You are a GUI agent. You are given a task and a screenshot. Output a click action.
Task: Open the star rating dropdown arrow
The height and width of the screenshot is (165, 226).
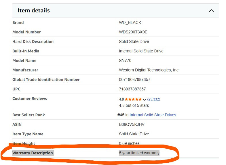(x=144, y=99)
